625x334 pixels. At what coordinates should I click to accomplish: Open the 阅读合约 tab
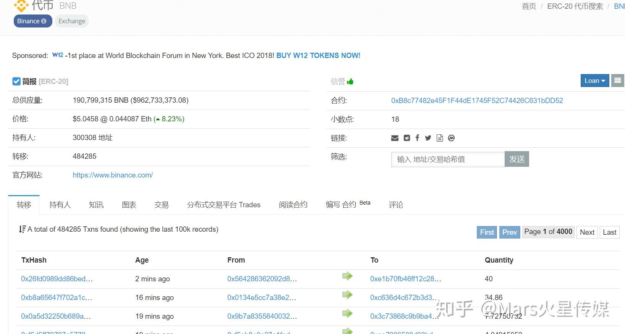click(293, 205)
